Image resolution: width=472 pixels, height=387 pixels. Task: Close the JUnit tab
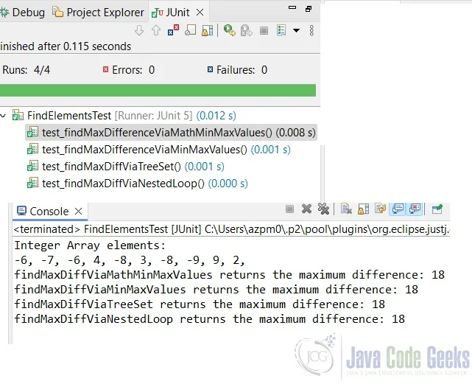[200, 13]
